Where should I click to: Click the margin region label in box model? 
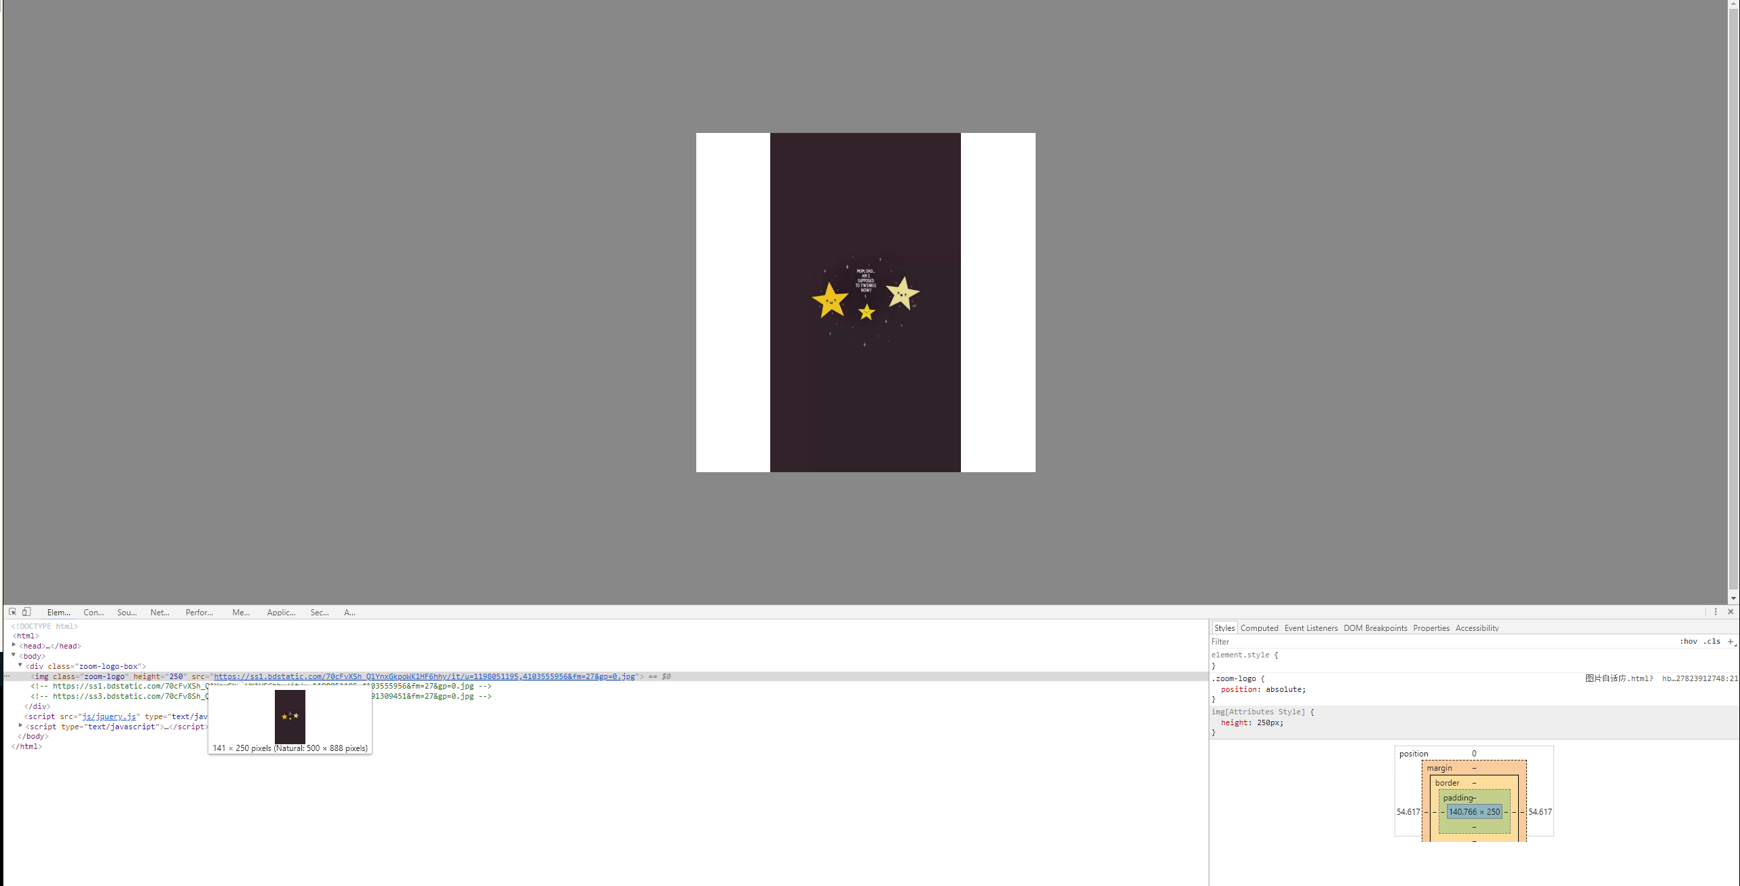[x=1439, y=768]
